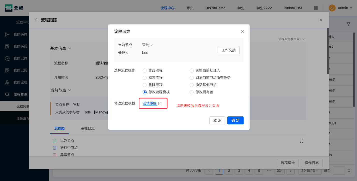Click the 操作日志 button
Image resolution: width=357 pixels, height=181 pixels.
click(312, 163)
